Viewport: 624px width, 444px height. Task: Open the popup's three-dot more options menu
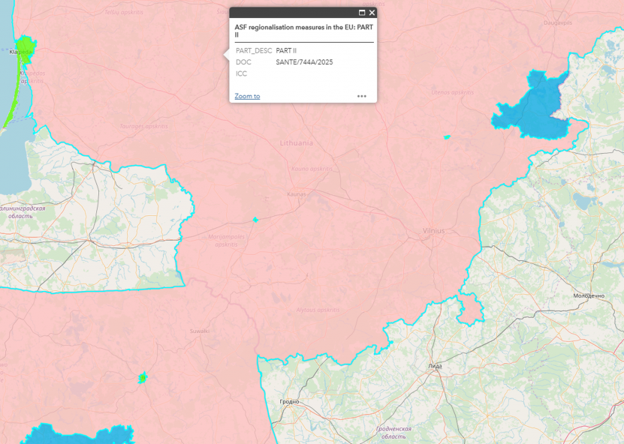click(361, 96)
